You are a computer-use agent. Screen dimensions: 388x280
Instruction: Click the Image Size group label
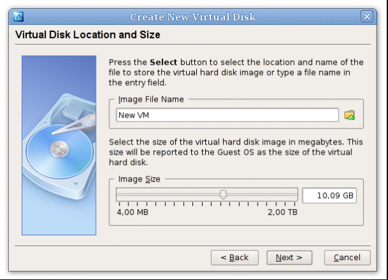click(x=138, y=180)
